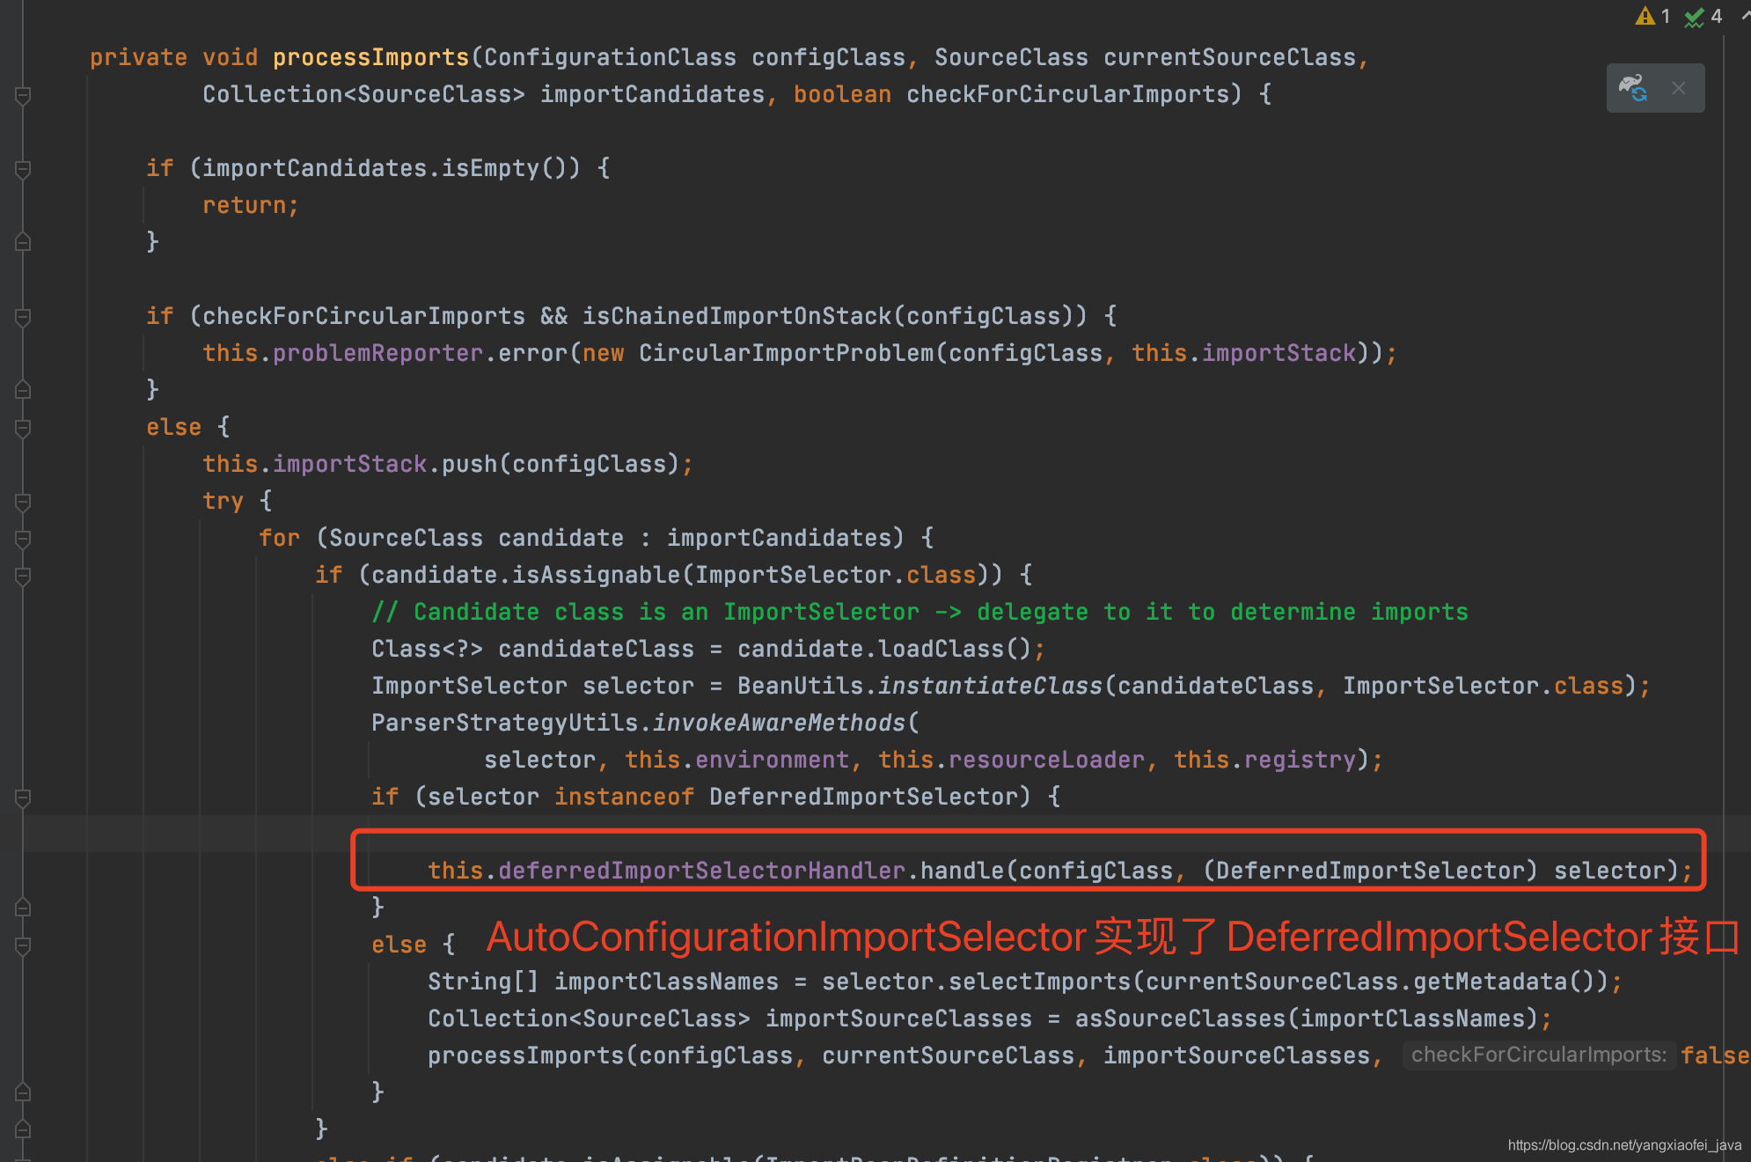Click the asSourceClasses method call
The image size is (1751, 1162).
coord(1181,1019)
